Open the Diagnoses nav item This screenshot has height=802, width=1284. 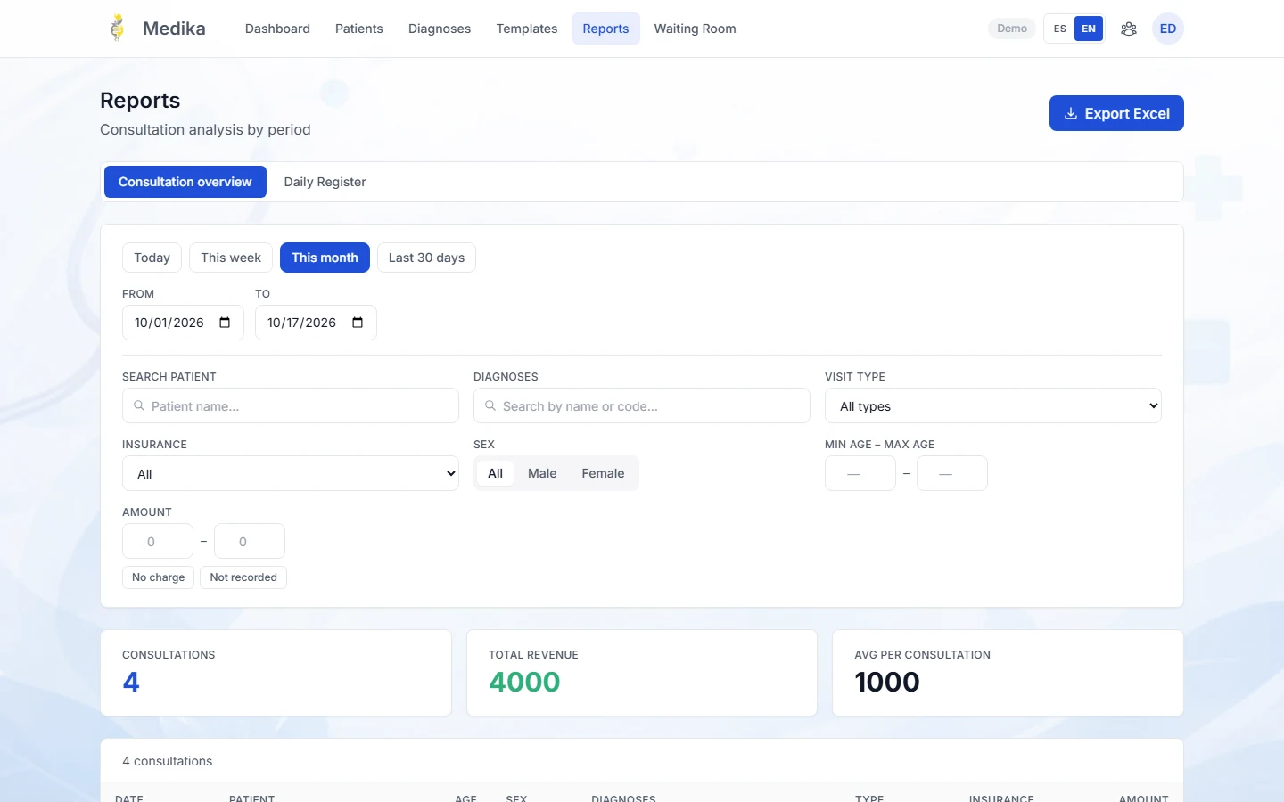[x=440, y=29]
